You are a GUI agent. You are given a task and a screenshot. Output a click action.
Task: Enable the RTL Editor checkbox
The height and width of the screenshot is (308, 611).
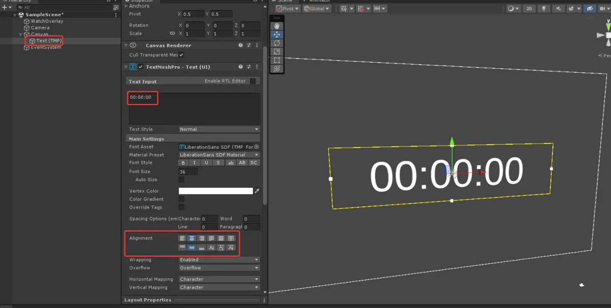[x=253, y=81]
